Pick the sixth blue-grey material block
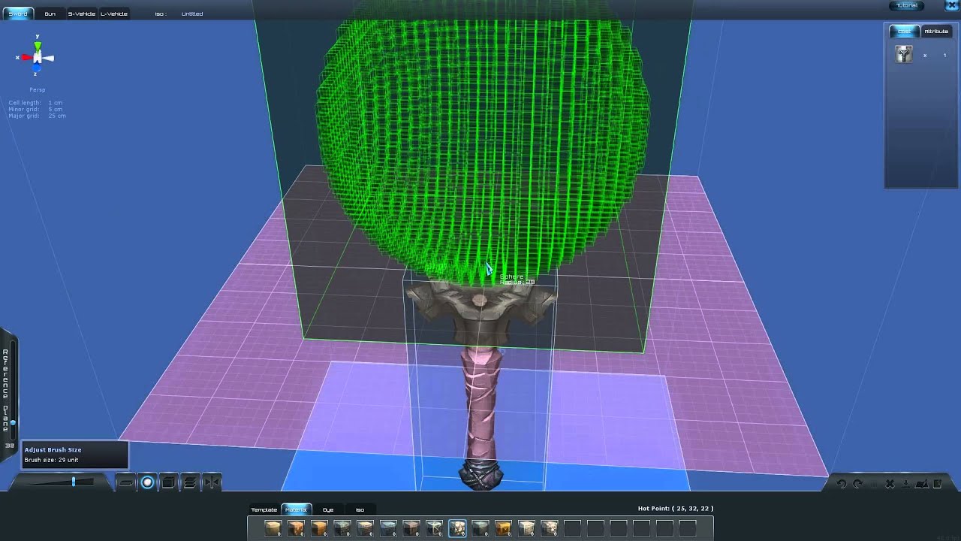 tap(388, 528)
